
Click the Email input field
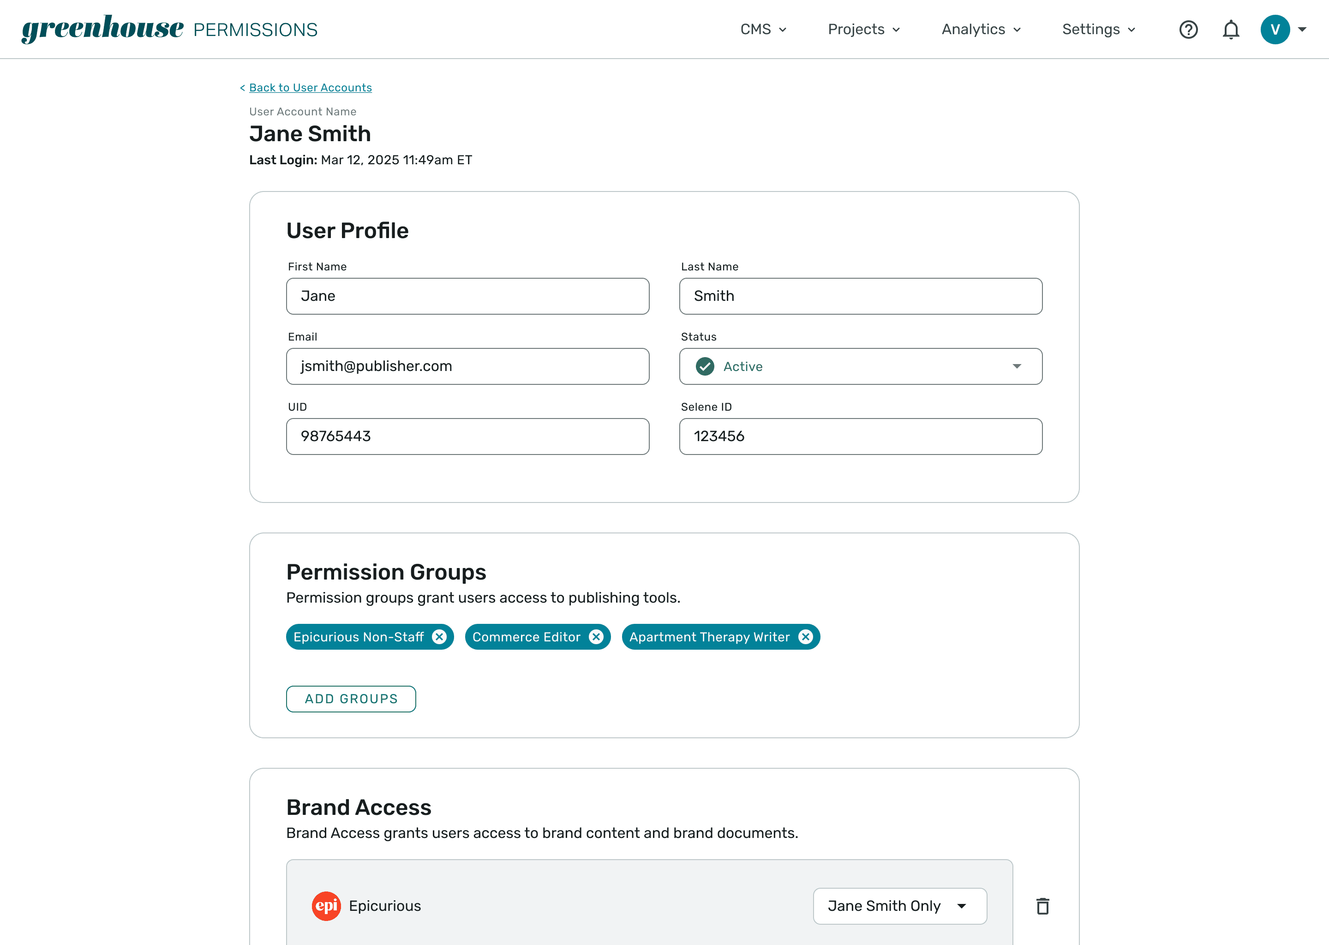467,366
